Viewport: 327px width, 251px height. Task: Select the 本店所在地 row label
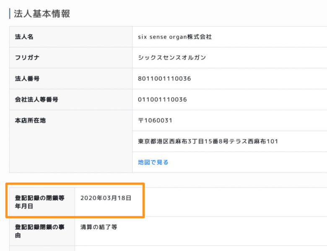30,121
